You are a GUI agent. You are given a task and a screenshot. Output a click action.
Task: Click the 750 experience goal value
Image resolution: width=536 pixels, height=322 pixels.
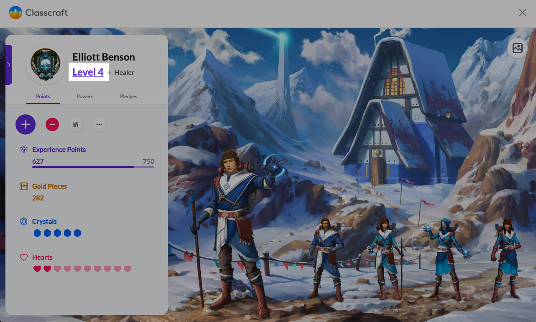(149, 161)
